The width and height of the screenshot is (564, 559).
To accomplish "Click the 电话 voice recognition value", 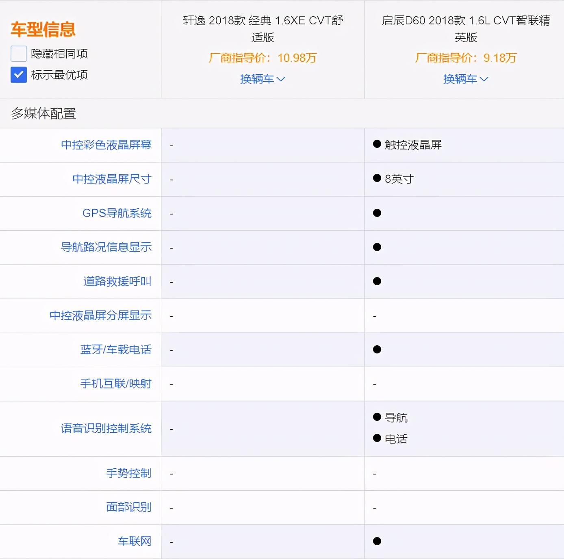I will 396,439.
